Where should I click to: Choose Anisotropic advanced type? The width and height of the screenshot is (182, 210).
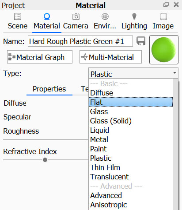coord(109,205)
